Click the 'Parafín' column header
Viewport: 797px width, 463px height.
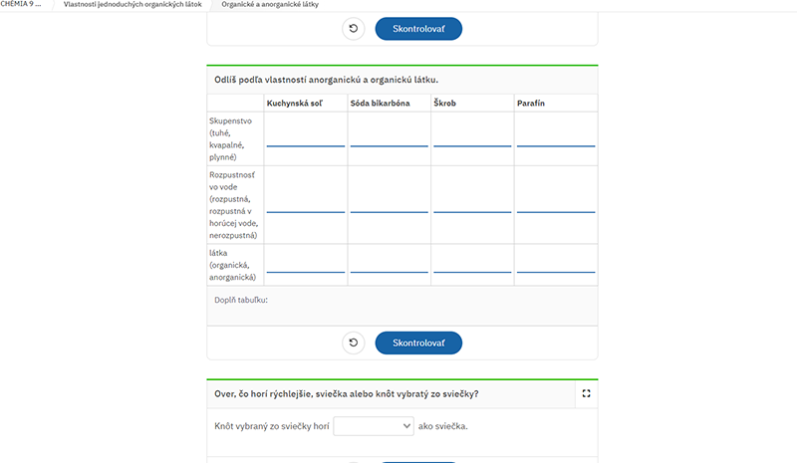pyautogui.click(x=531, y=104)
